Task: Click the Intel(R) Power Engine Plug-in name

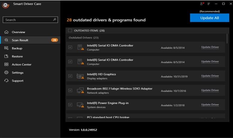Action: click(108, 103)
